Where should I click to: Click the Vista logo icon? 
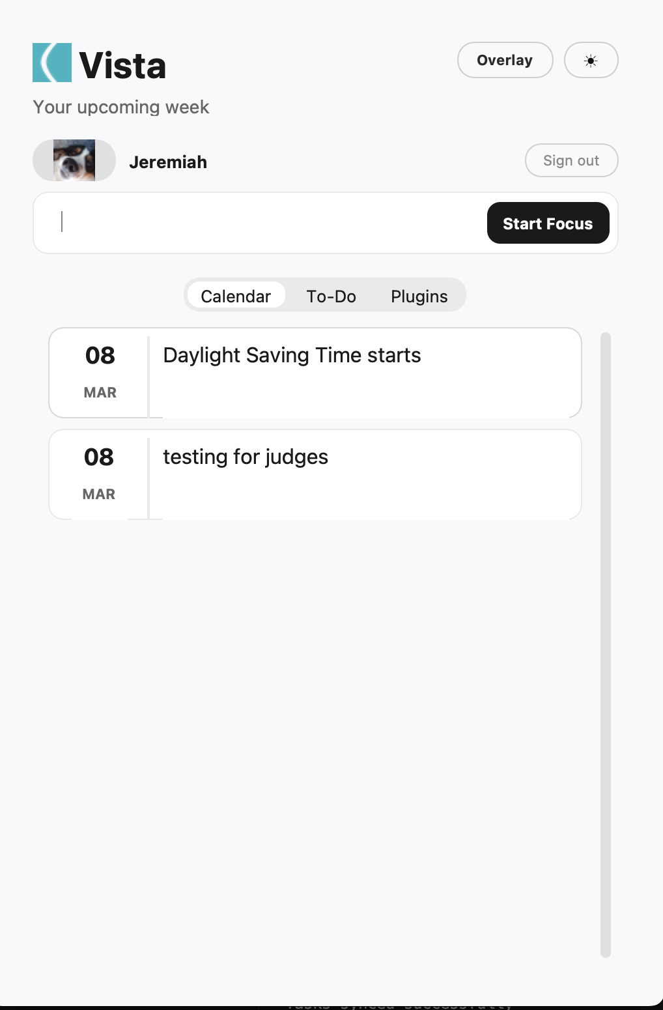(x=52, y=63)
